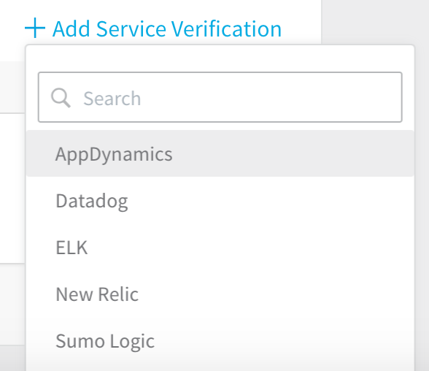This screenshot has width=429, height=371.
Task: Click inside the search box of the dropdown
Action: [220, 97]
